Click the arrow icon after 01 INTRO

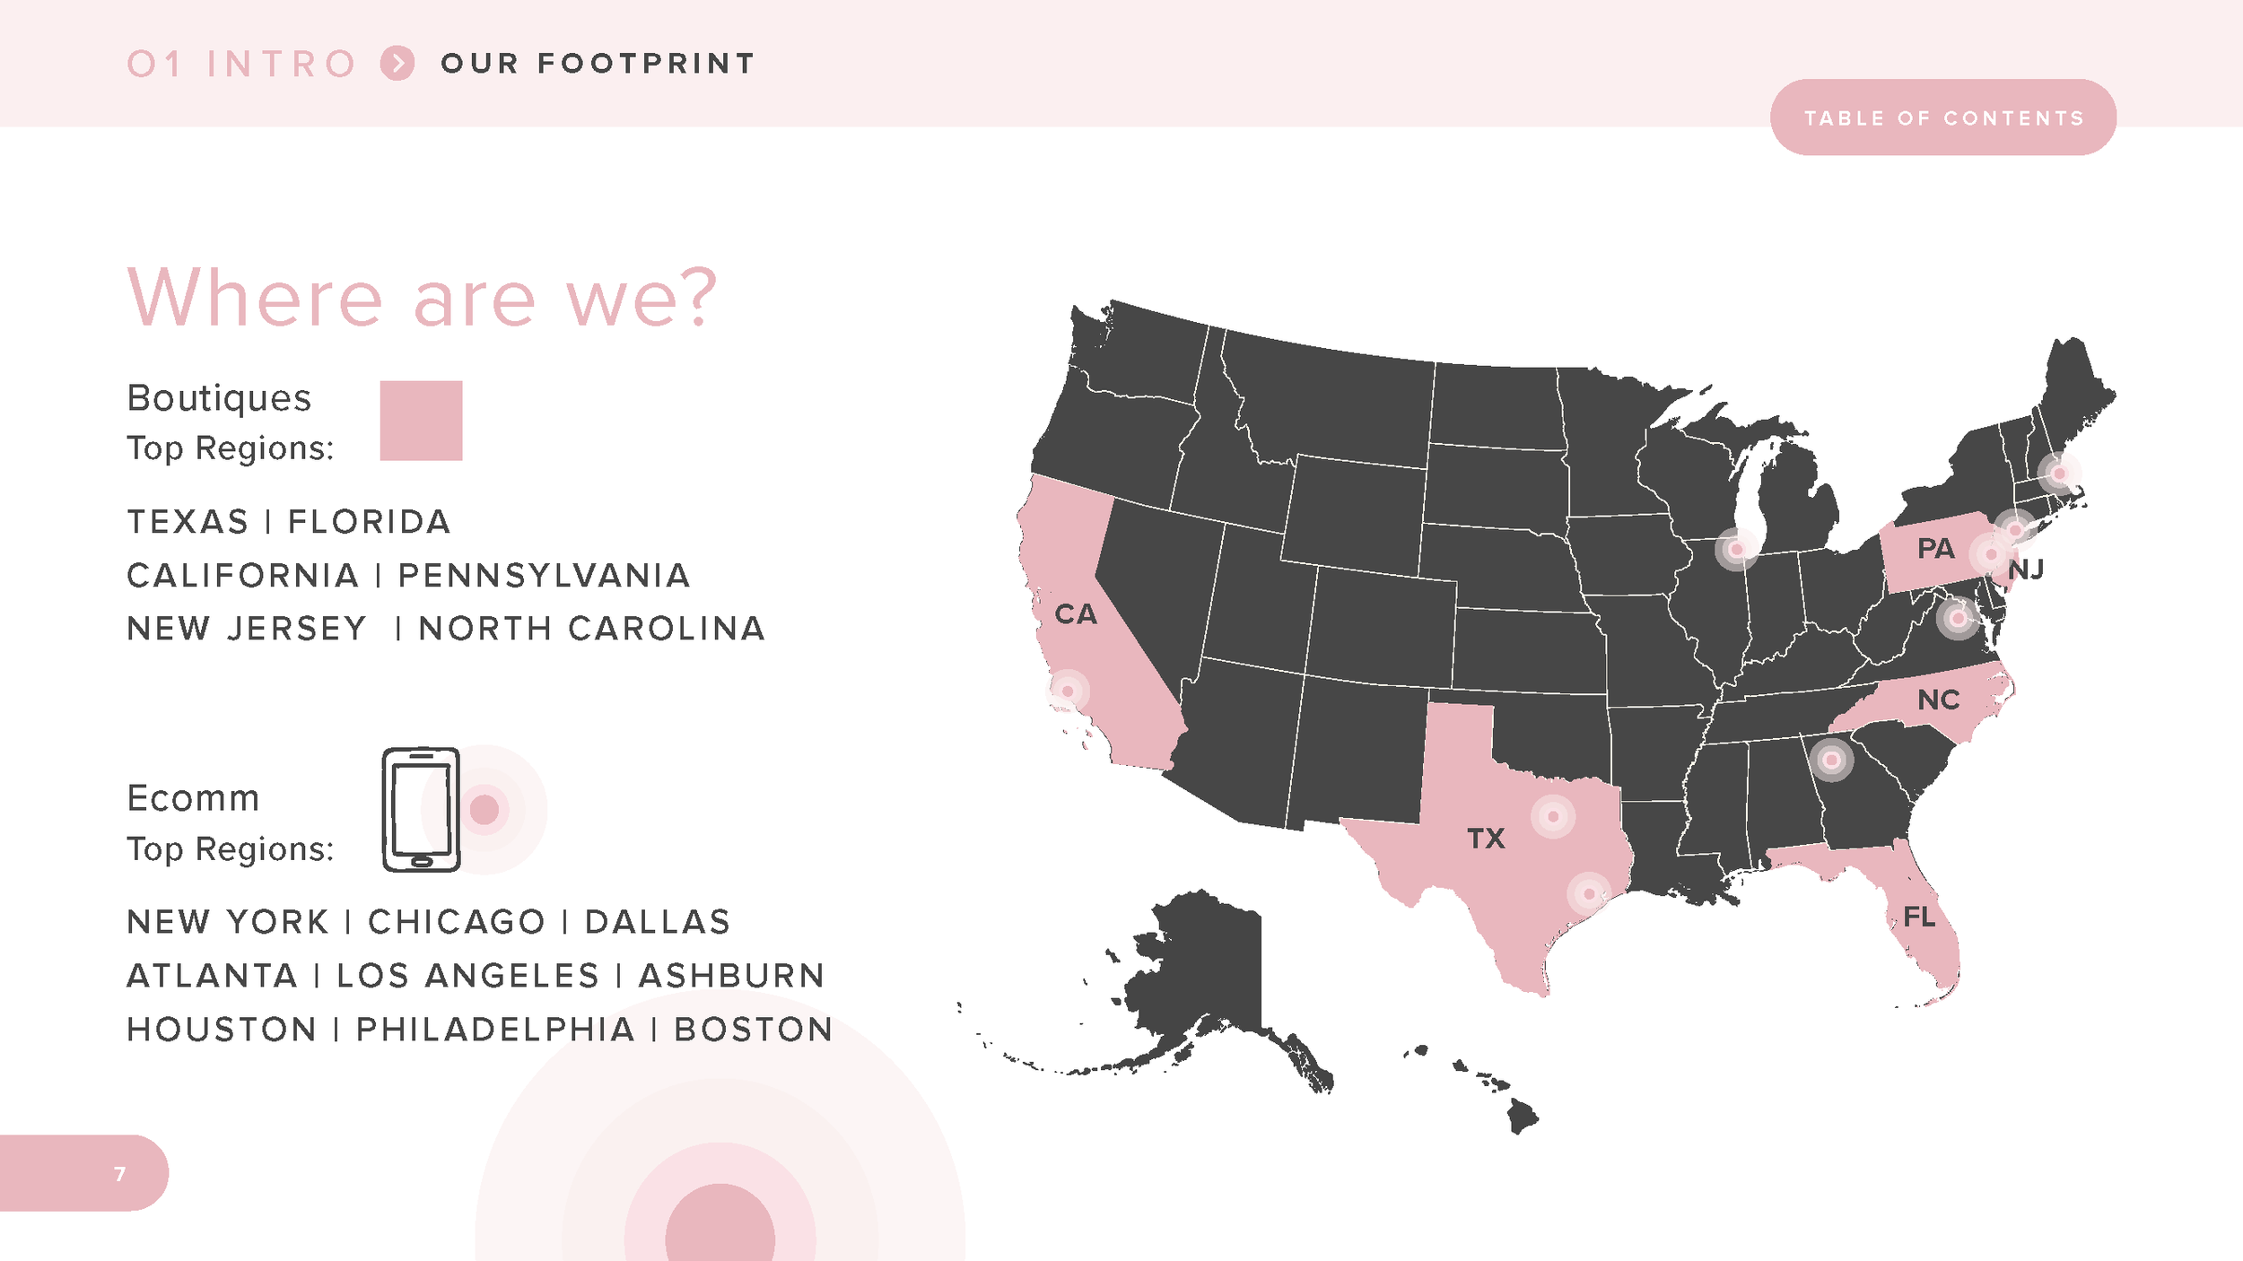point(397,64)
